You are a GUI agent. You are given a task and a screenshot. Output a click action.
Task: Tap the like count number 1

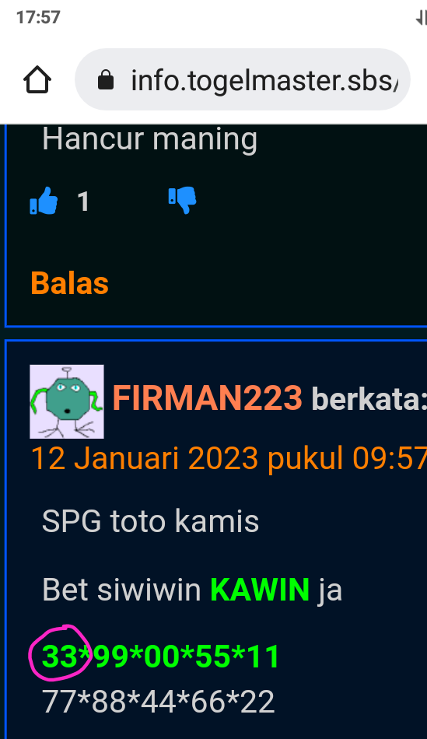pos(83,201)
